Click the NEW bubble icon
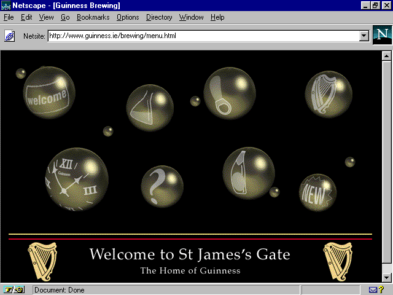Screen dimensions: 393x295 [317, 192]
